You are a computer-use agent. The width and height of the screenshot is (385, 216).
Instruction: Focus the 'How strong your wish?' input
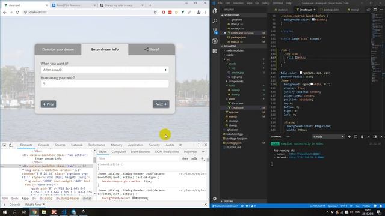point(105,84)
